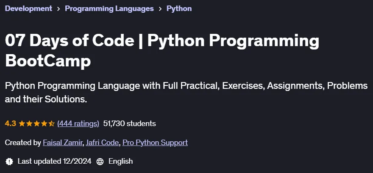Image resolution: width=373 pixels, height=173 pixels.
Task: Go to the Python category breadcrumb
Action: 179,8
